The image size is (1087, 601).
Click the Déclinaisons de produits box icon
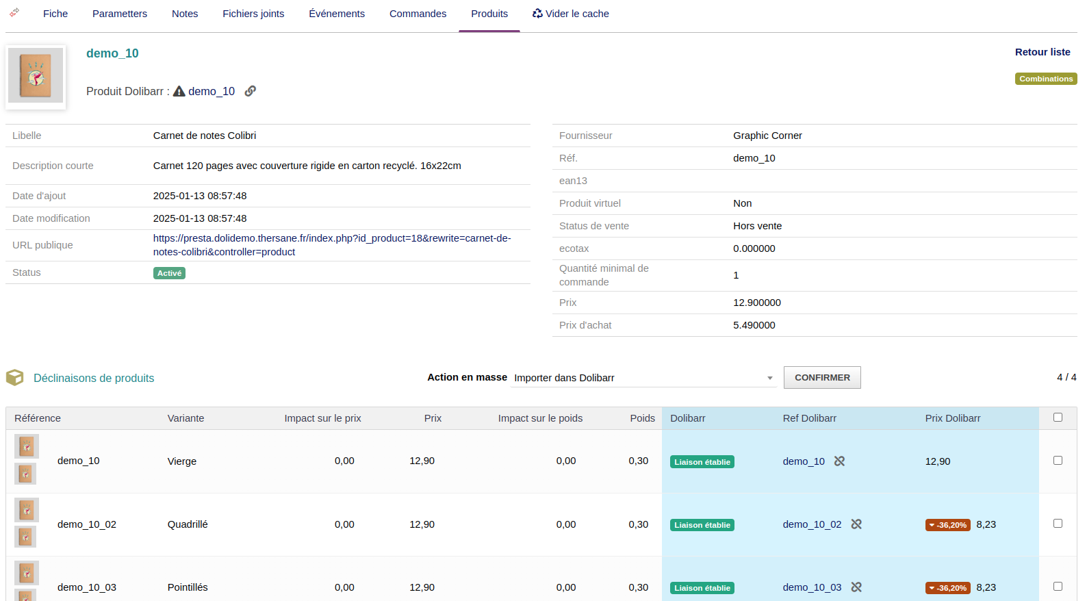[15, 378]
